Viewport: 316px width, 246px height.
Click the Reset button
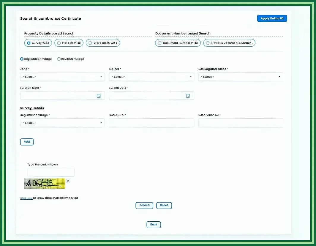tap(164, 206)
